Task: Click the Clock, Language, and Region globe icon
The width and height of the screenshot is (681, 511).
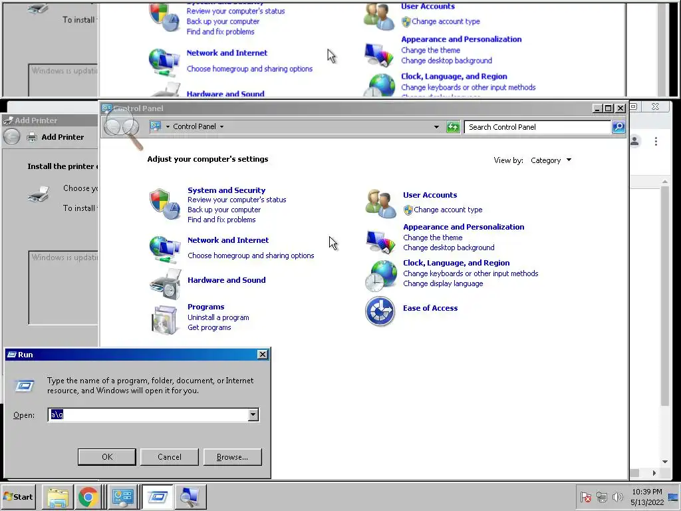Action: click(x=380, y=275)
